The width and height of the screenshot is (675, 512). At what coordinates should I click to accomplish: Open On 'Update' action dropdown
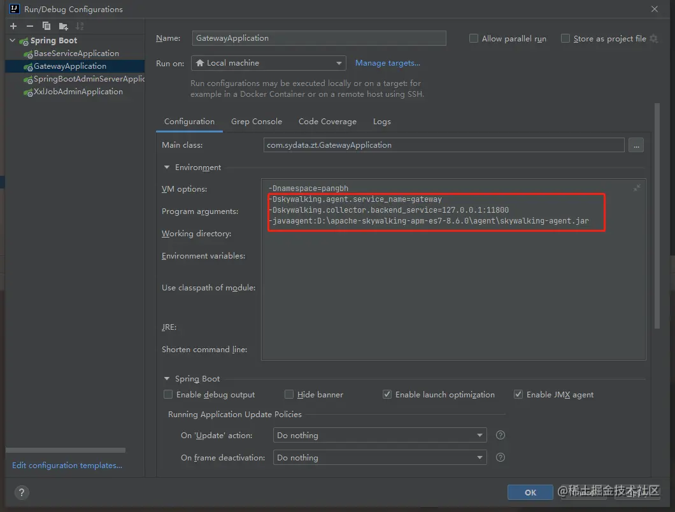380,435
